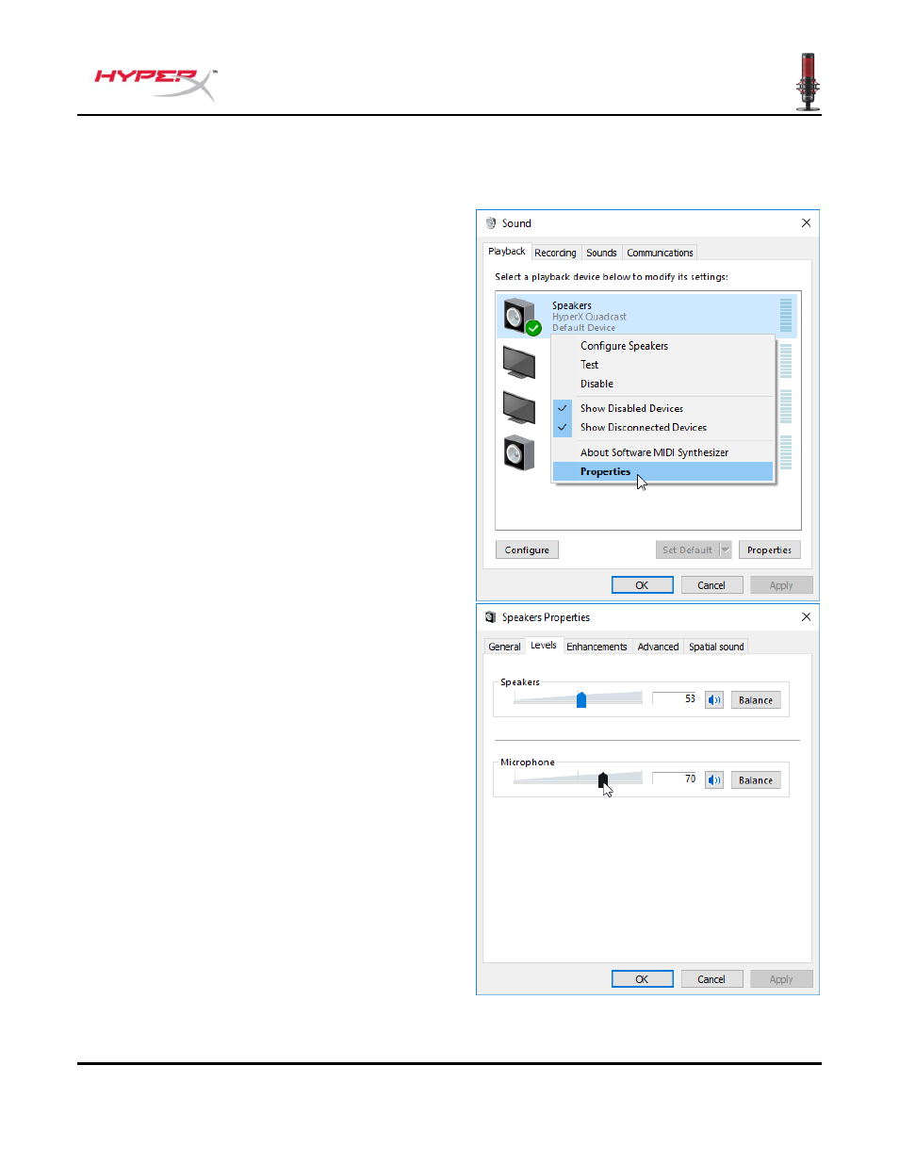The height and width of the screenshot is (1164, 899).
Task: Toggle Show Disabled Devices option
Action: click(x=631, y=409)
